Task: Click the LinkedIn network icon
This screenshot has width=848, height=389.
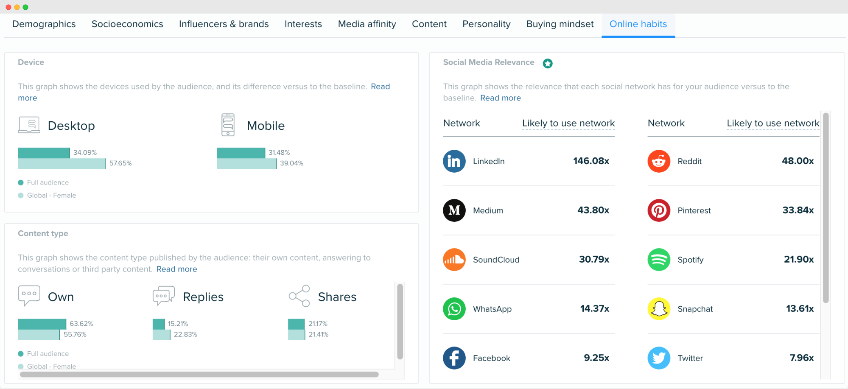Action: click(x=454, y=161)
